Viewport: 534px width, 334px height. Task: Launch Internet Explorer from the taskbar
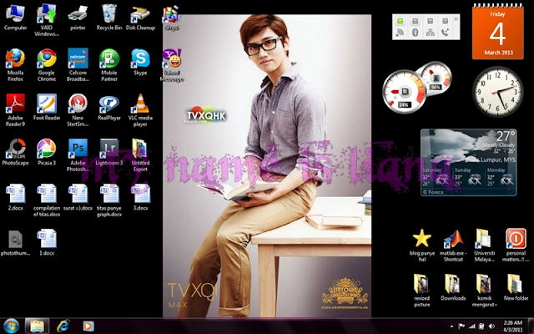(63, 326)
